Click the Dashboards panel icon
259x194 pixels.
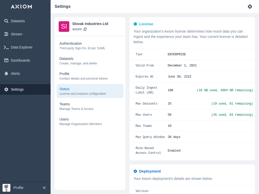tap(6, 60)
